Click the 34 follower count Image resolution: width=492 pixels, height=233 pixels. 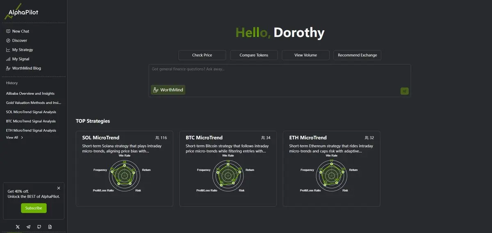pyautogui.click(x=268, y=138)
